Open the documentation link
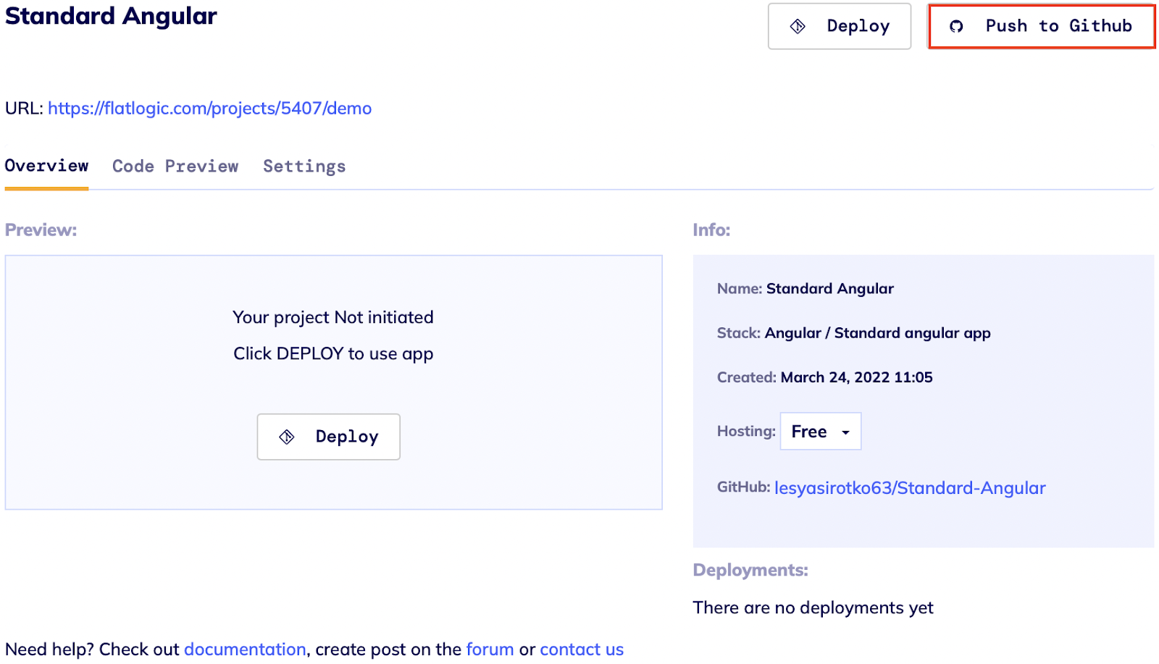Image resolution: width=1159 pixels, height=664 pixels. point(245,650)
